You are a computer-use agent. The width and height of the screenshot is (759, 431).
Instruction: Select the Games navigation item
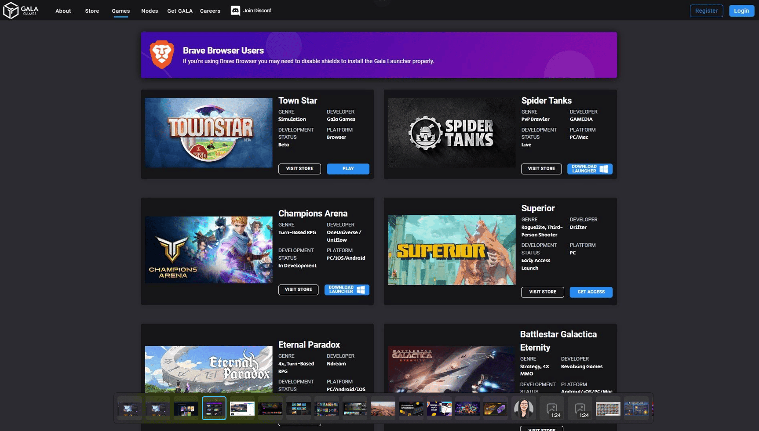[120, 11]
